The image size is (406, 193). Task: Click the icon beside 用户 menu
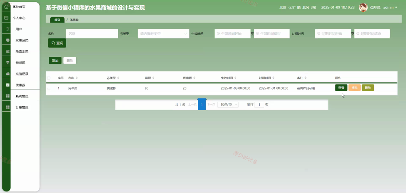8,29
